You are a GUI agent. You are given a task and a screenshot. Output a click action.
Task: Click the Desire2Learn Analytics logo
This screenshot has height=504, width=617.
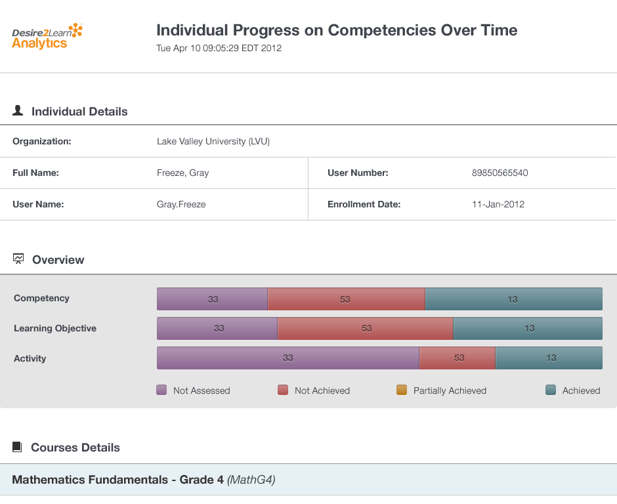point(47,36)
